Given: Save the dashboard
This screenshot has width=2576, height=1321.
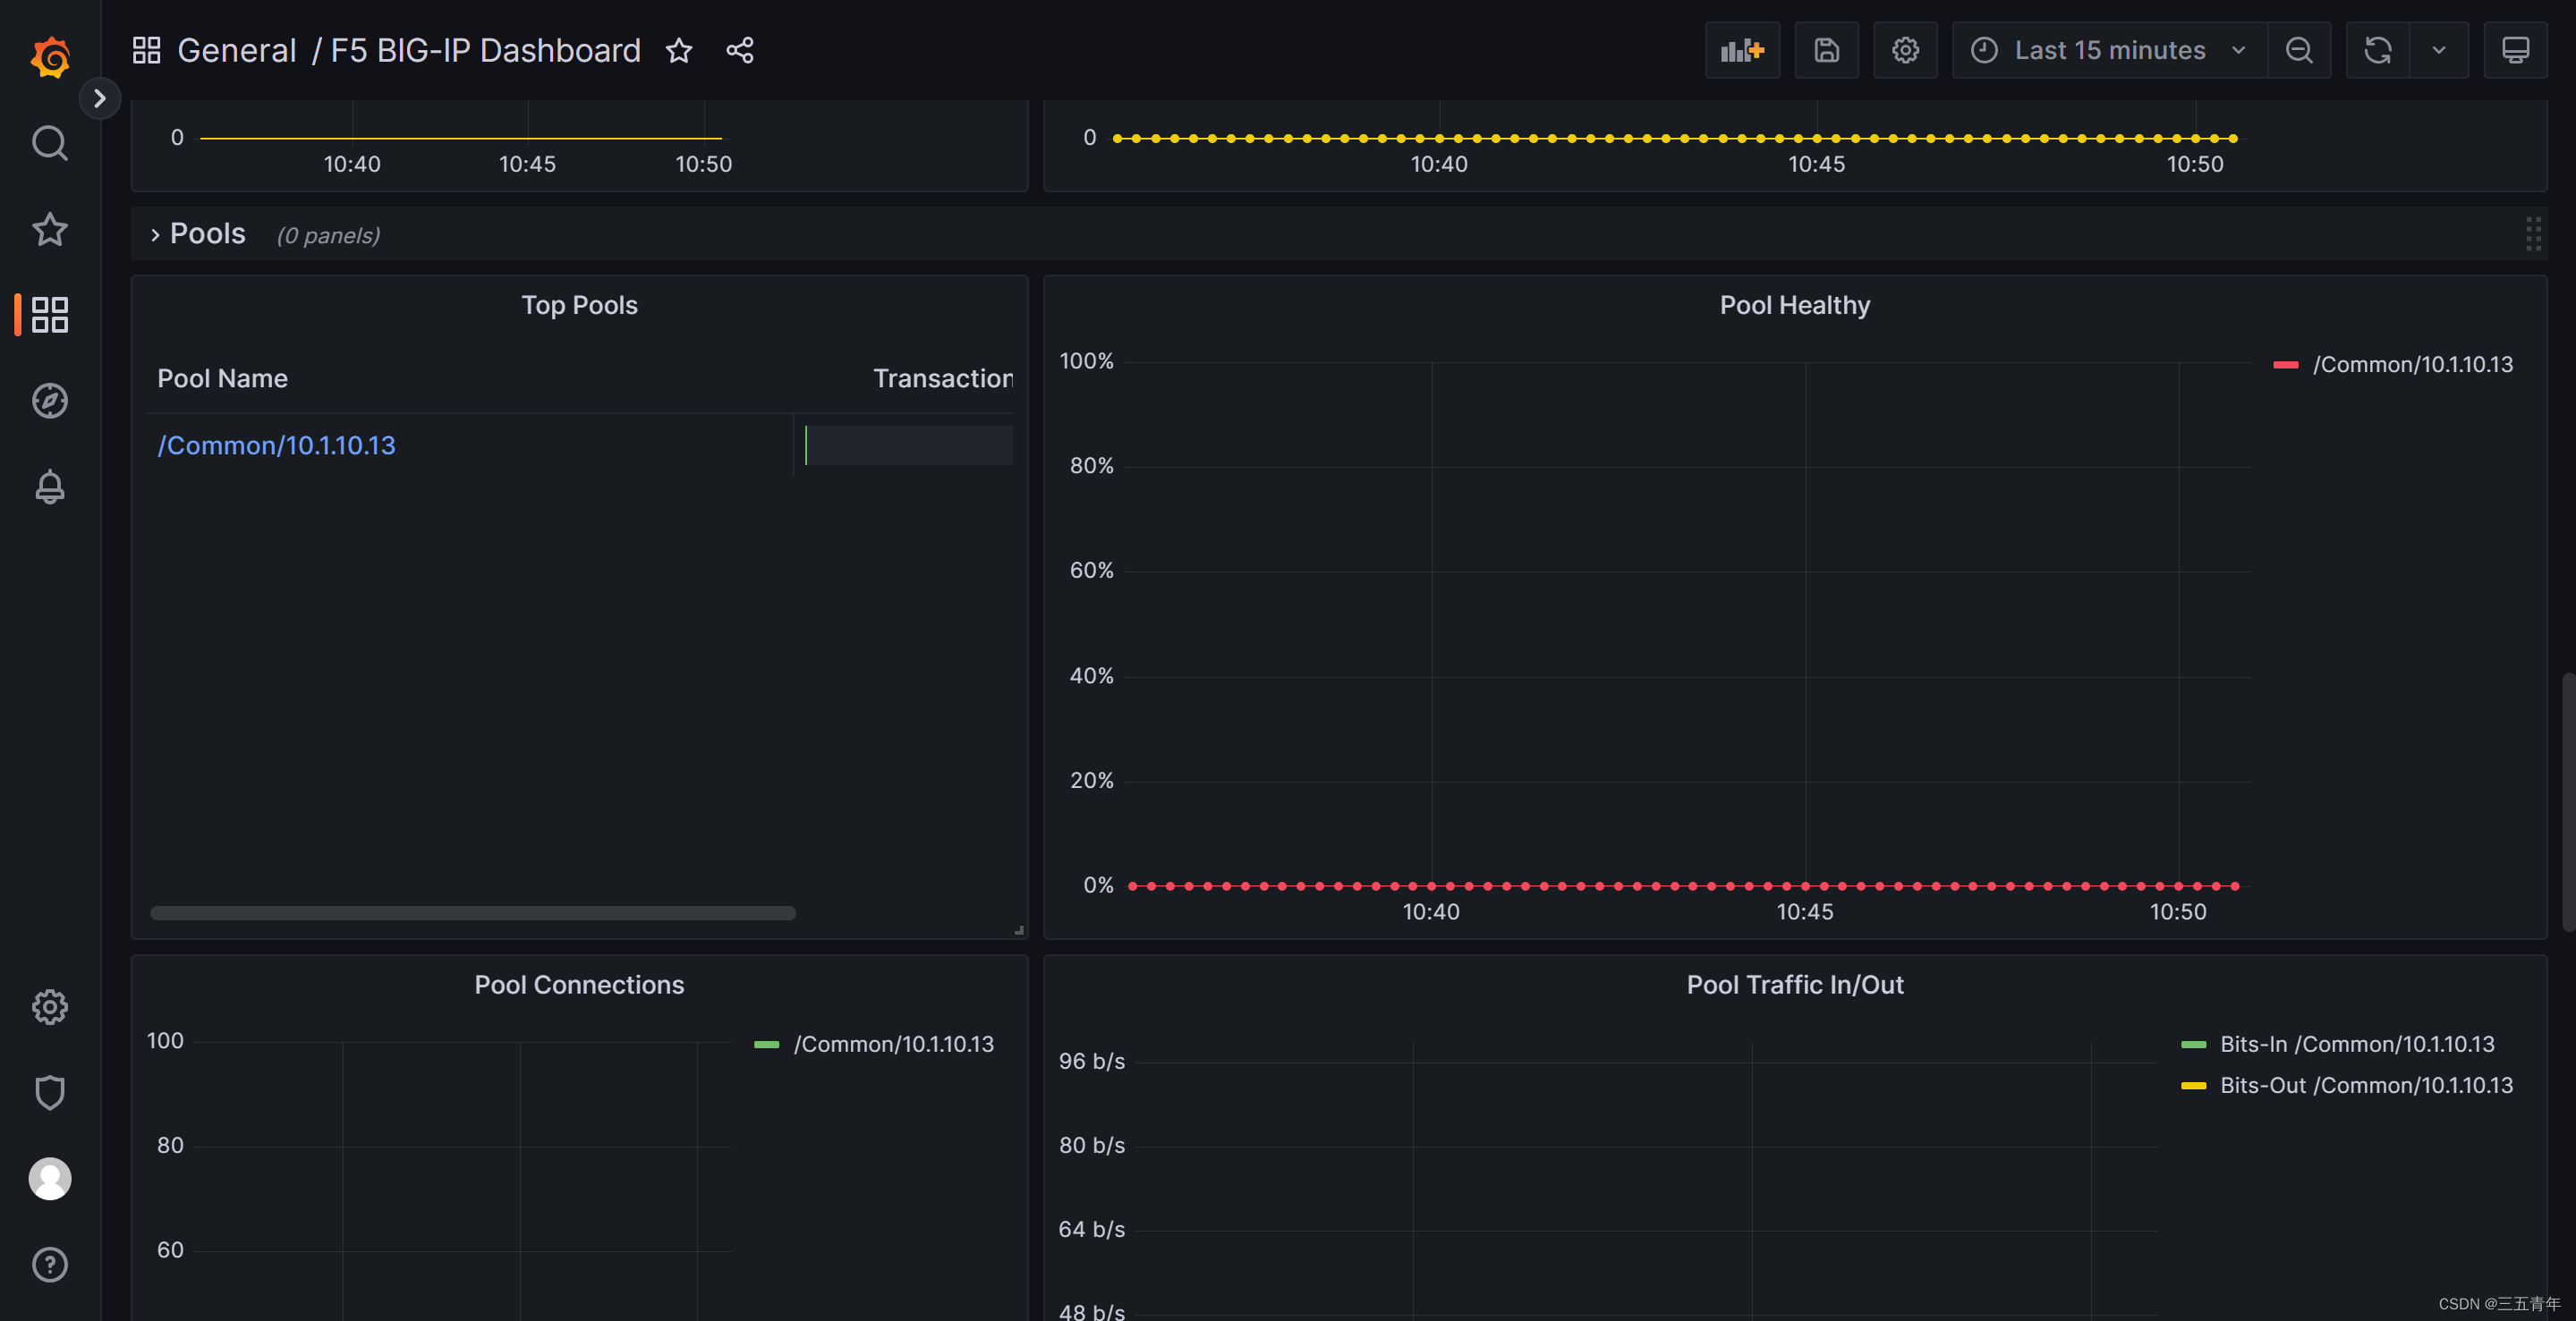Looking at the screenshot, I should 1827,50.
